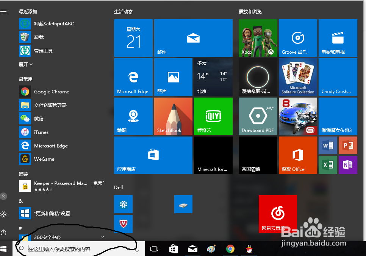The width and height of the screenshot is (366, 256).
Task: Open the Excel tile
Action: [328, 165]
